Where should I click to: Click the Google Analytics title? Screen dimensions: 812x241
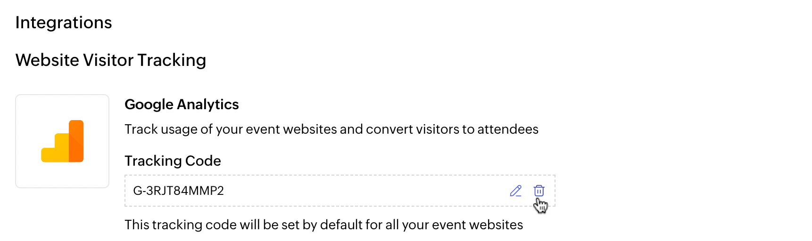(182, 104)
